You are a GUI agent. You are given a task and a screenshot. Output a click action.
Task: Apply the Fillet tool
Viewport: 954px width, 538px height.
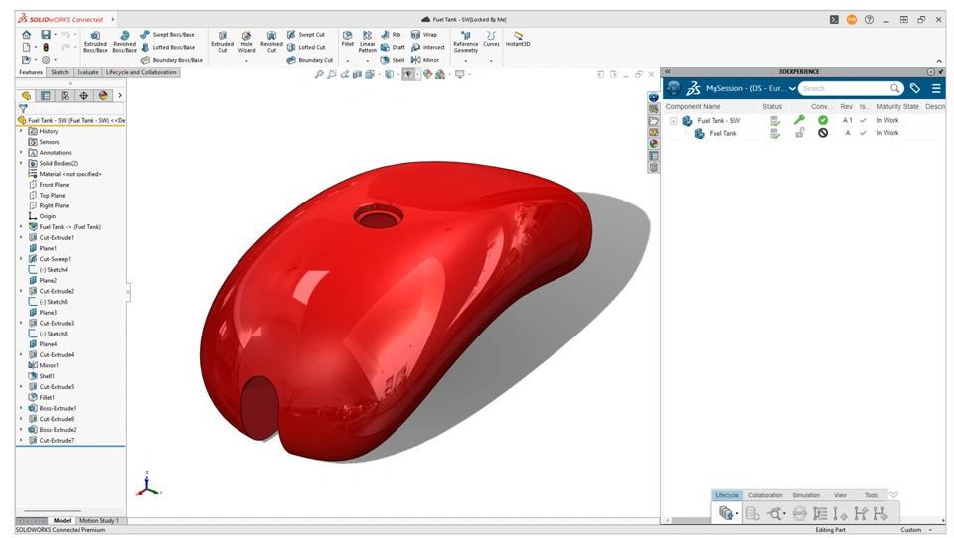348,39
